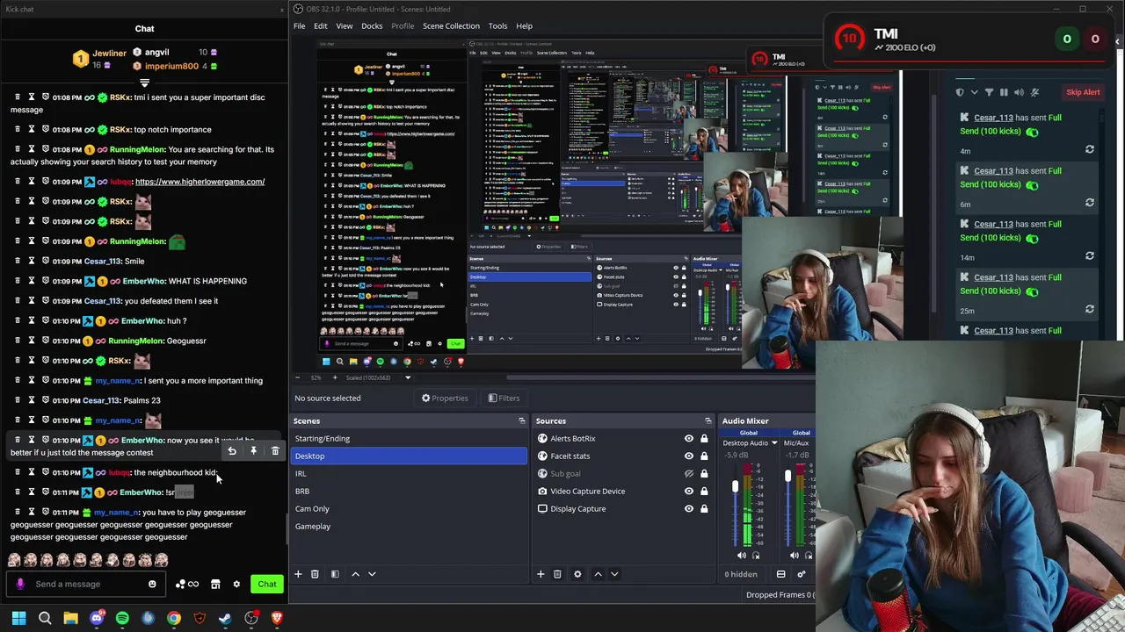Replay the 6m Cesar_113 alert
1125x632 pixels.
pos(1090,203)
